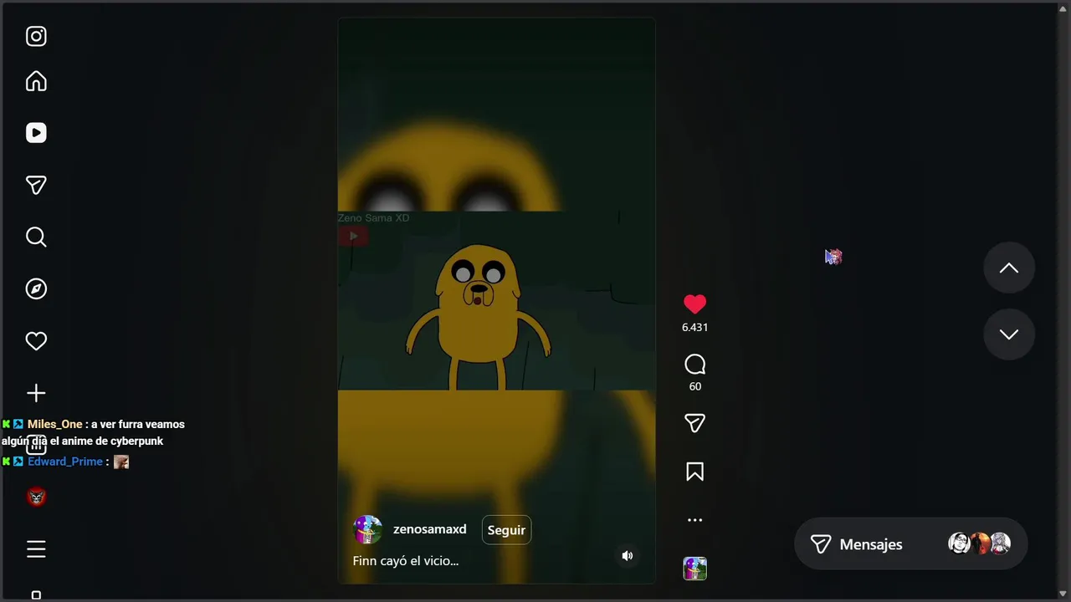Share the reel with paper-plane icon

(694, 423)
